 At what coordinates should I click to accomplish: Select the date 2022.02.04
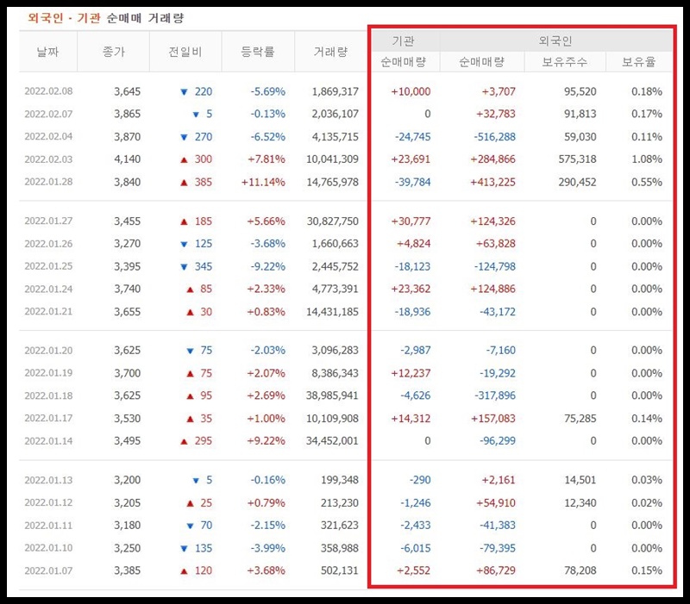(x=48, y=137)
